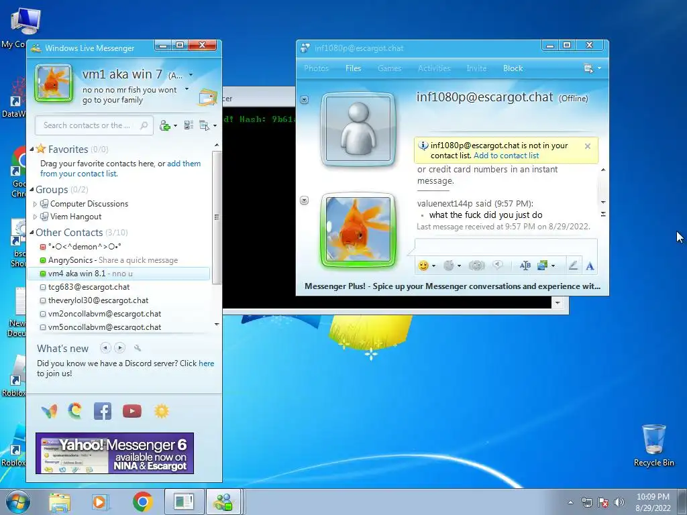Switch to handwriting pen mode

573,266
